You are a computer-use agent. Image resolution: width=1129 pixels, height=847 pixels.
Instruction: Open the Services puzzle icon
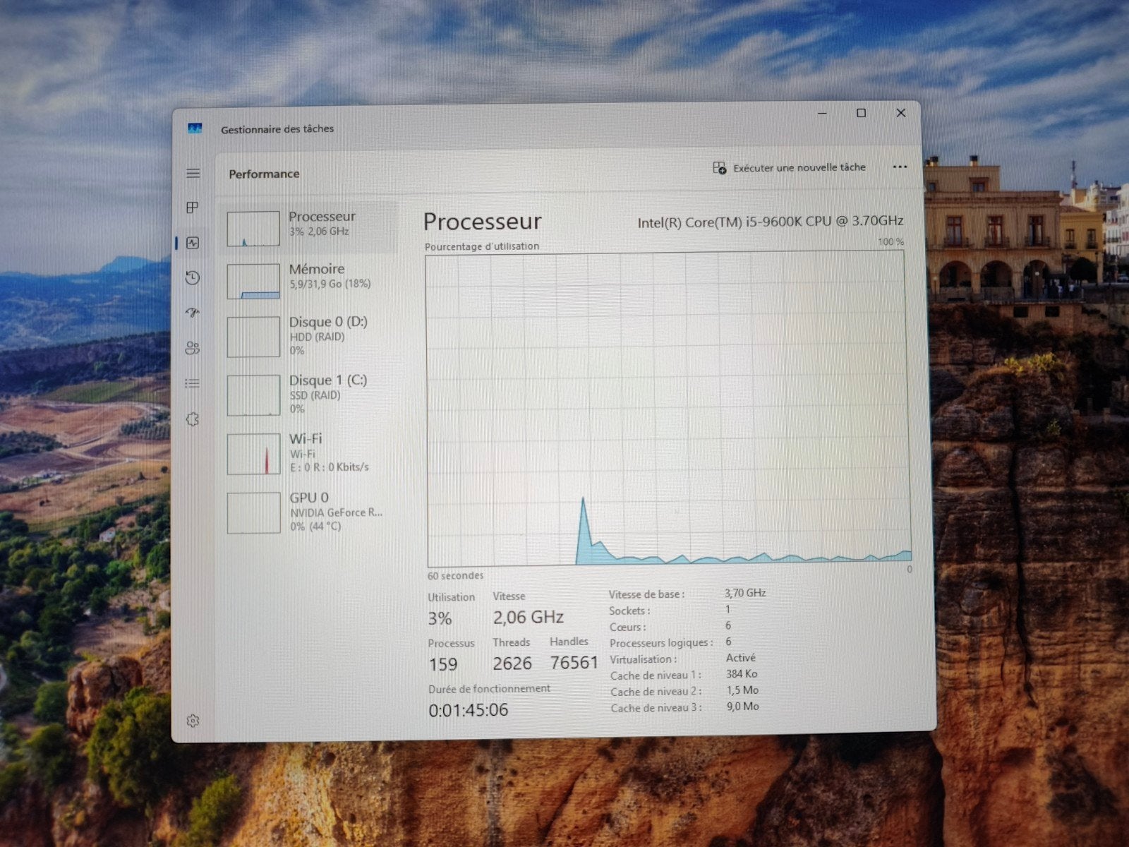point(193,419)
